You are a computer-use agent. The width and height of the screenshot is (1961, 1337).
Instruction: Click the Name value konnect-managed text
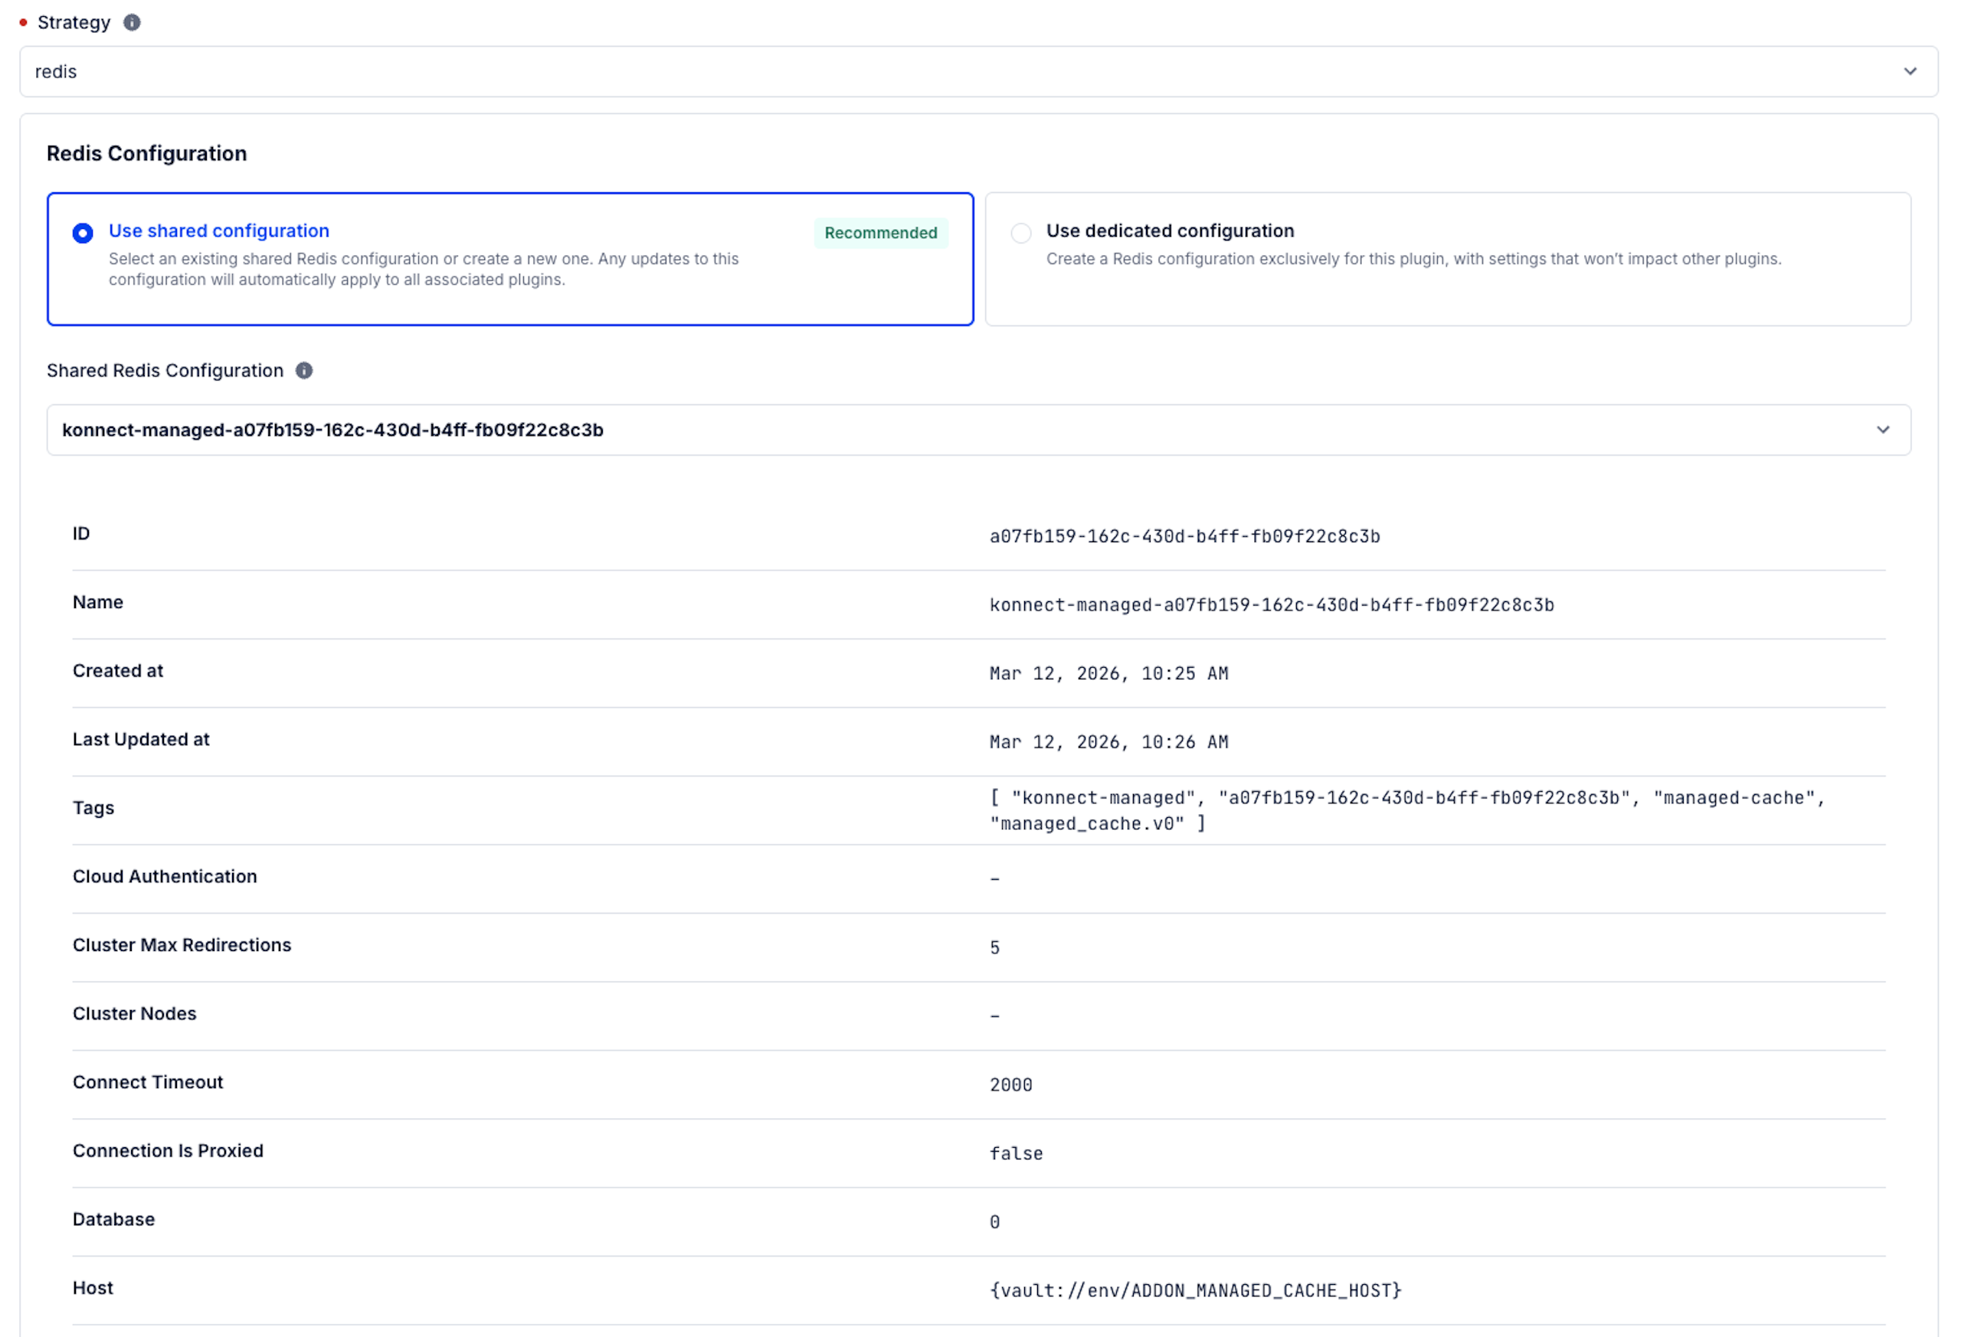(1271, 605)
